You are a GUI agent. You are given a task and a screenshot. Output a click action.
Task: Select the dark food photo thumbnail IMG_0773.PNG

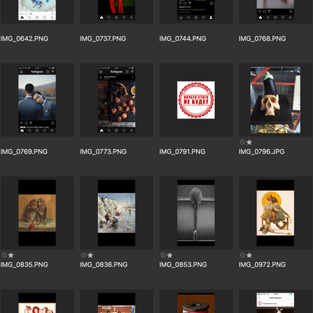117,100
